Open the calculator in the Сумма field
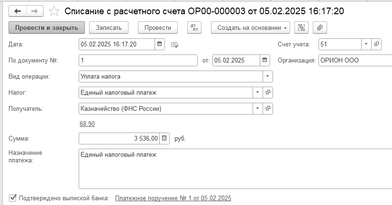392x205 pixels. click(x=164, y=138)
